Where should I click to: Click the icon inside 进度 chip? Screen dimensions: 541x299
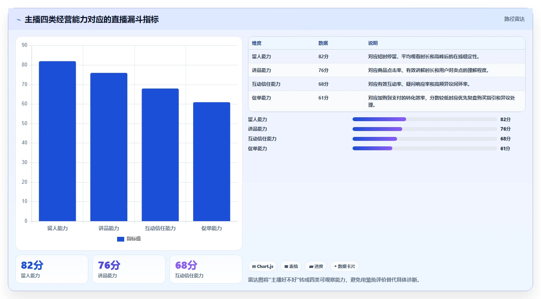311,266
